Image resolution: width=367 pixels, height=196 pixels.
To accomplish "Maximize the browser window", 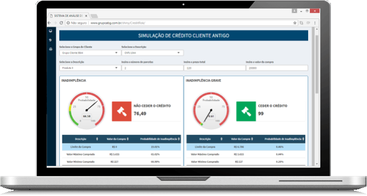I will [x=307, y=11].
